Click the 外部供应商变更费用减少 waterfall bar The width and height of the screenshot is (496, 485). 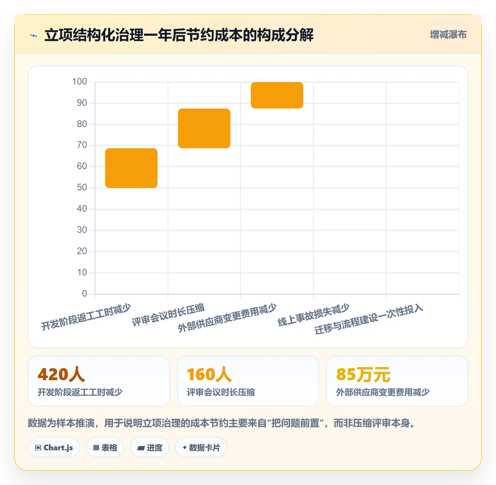coord(277,95)
